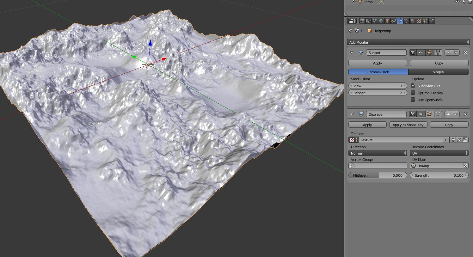
Task: Open Texture Coordinates UV dropdown
Action: pyautogui.click(x=439, y=153)
